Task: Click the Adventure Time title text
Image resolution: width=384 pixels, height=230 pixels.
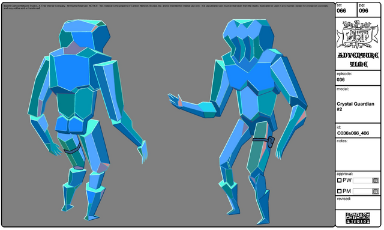Action: click(x=358, y=59)
